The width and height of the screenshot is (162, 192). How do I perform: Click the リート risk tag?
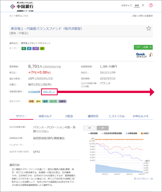click(x=53, y=101)
